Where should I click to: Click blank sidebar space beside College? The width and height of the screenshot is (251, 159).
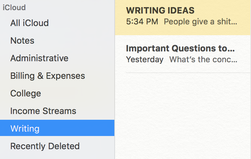[x=77, y=93]
